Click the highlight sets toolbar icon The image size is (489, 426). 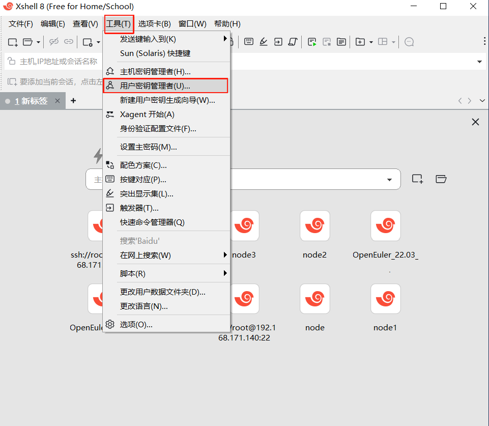[x=264, y=41]
